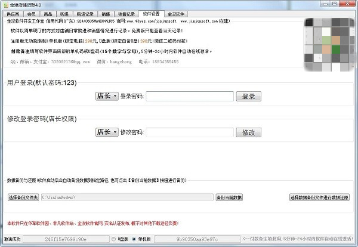Open the 店长 dropdown for login
Viewport: 358px width, 247px height.
click(106, 96)
